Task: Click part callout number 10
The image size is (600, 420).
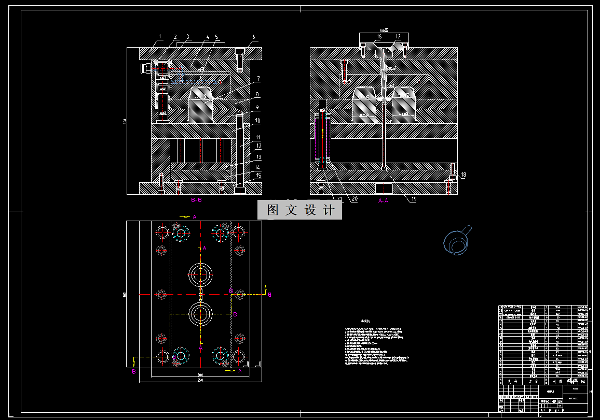Action: pyautogui.click(x=257, y=121)
